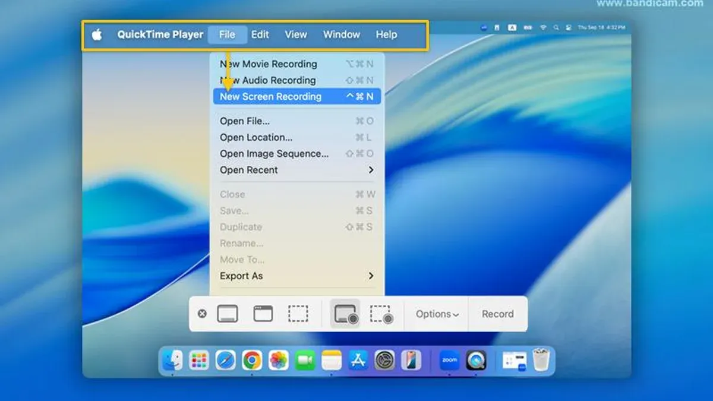
Task: Launch Safari from the Dock
Action: coord(225,360)
